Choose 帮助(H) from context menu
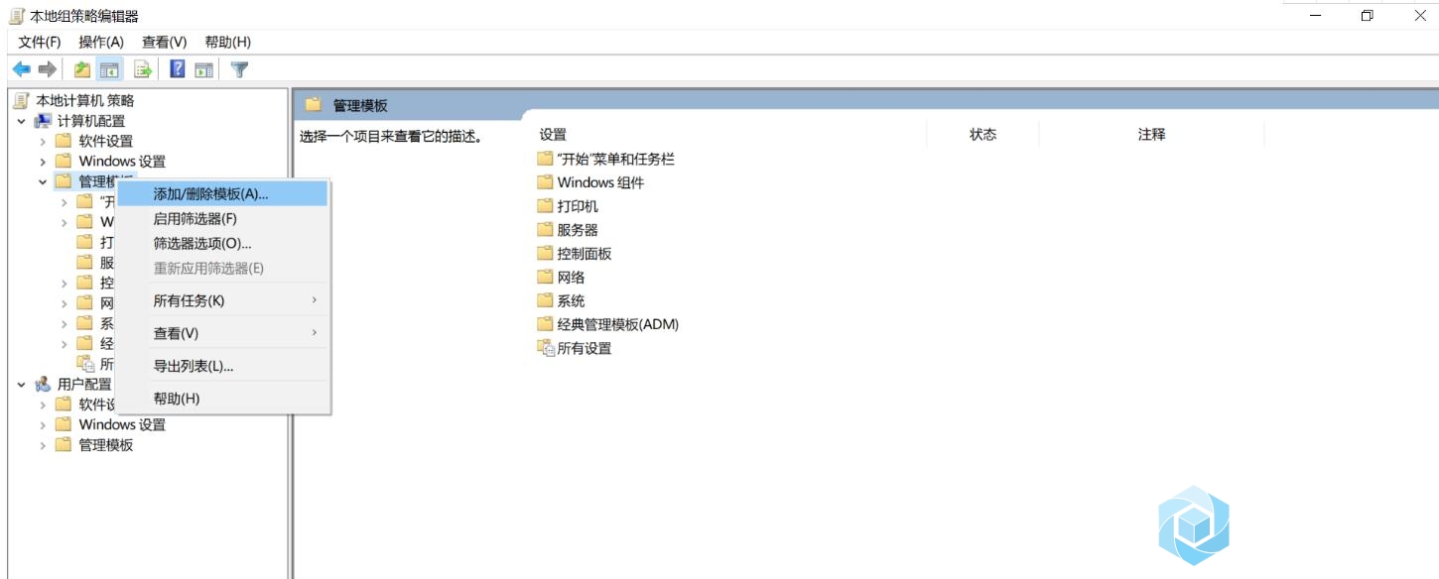Screen dimensions: 1439x579 pos(222,399)
